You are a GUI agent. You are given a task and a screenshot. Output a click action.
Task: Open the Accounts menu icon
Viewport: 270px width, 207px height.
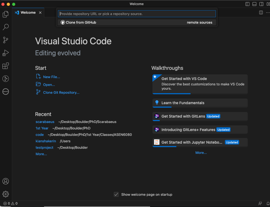tap(6, 181)
